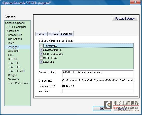The image size is (142, 115).
Task: Select the Symbols row text
Action: click(48, 62)
